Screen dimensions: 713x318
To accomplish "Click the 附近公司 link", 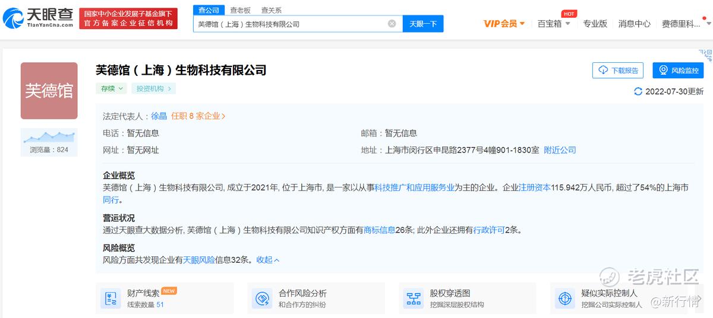I will pos(560,150).
